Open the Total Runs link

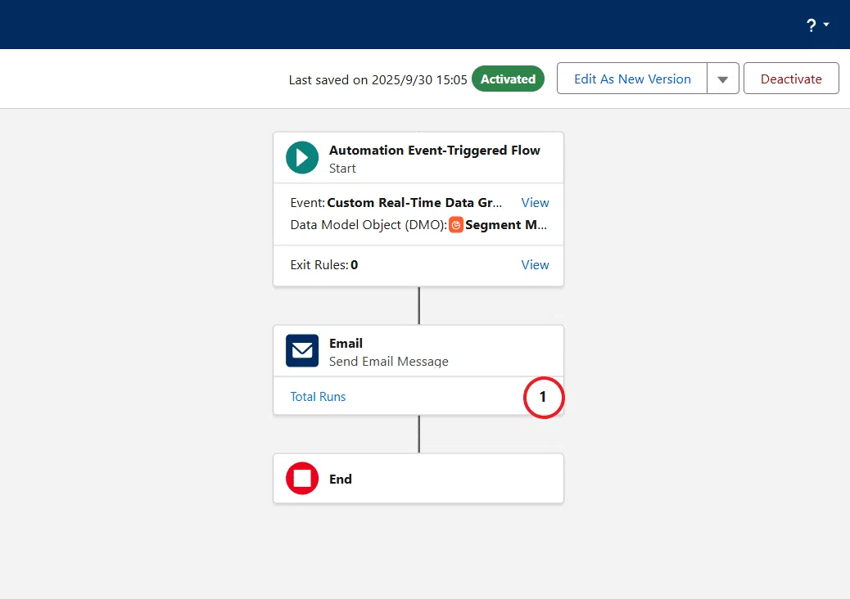[x=318, y=397]
